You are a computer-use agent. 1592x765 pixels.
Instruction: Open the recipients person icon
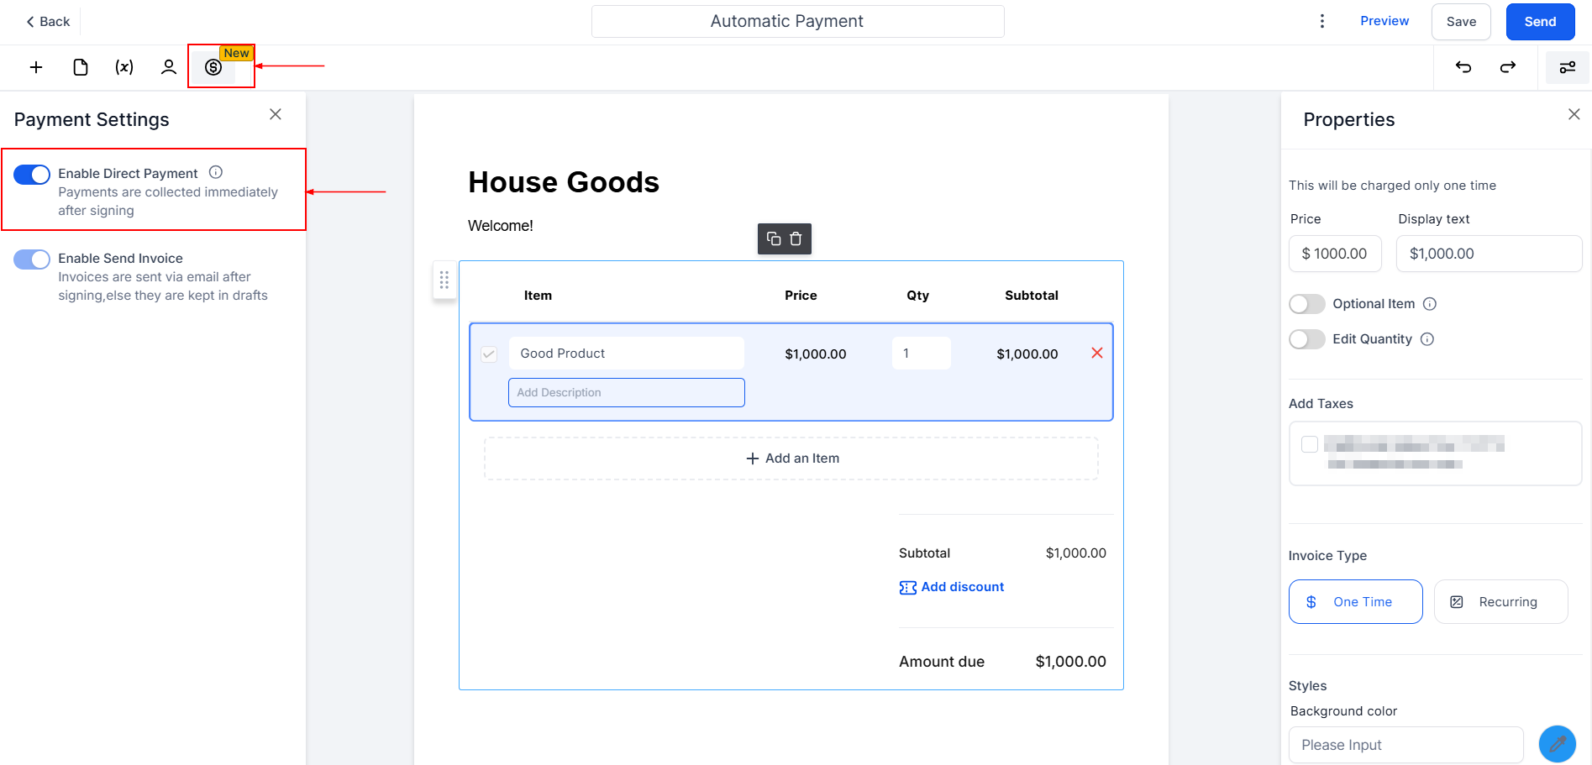click(169, 67)
